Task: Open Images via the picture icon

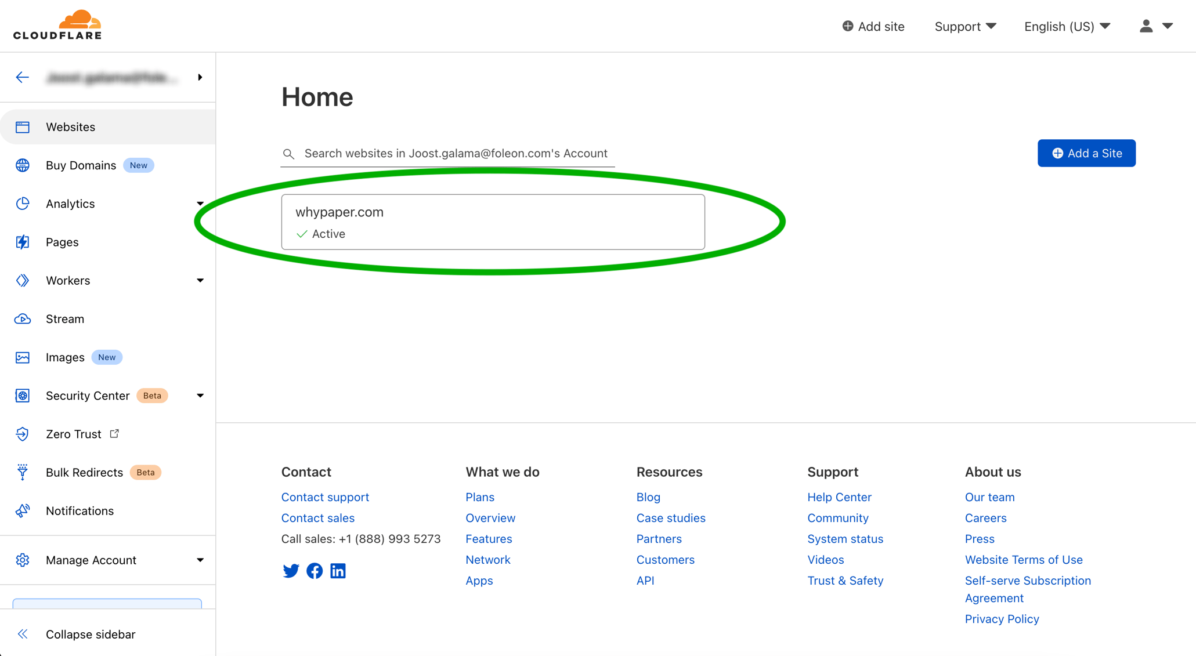Action: (23, 357)
